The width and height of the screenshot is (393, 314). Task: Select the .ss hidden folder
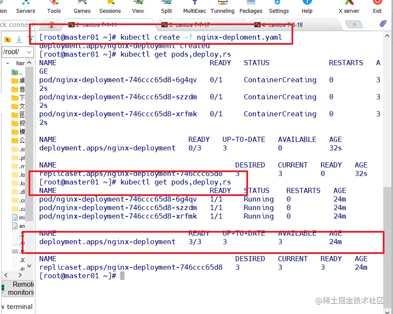tap(18, 150)
